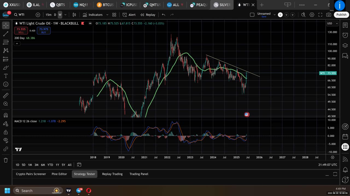Switch to the Trading Panel tab
This screenshot has height=196, width=350.
[139, 174]
